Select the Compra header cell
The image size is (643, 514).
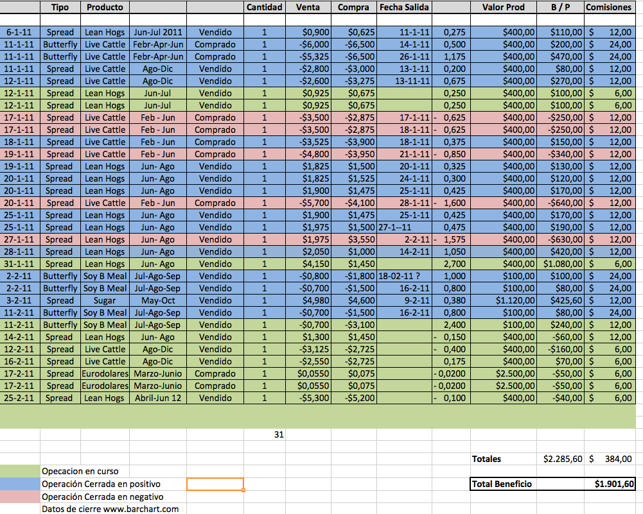(x=353, y=7)
